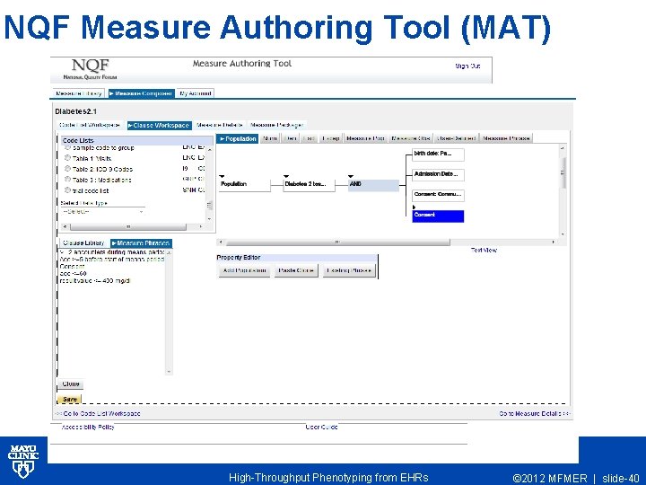Screen dimensions: 646x485
Task: Switch to the Clause Library tab
Action: point(84,242)
